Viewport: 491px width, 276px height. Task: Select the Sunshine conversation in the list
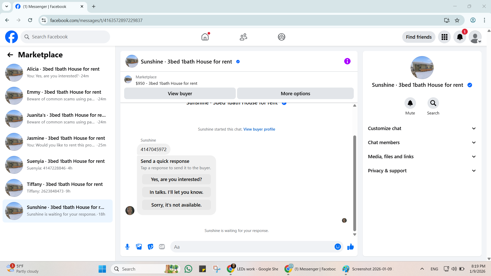point(58,211)
